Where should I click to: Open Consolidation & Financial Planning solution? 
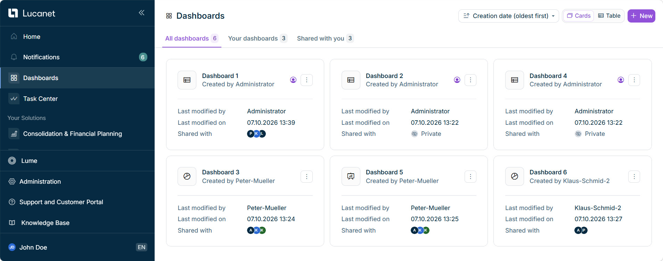[77, 134]
